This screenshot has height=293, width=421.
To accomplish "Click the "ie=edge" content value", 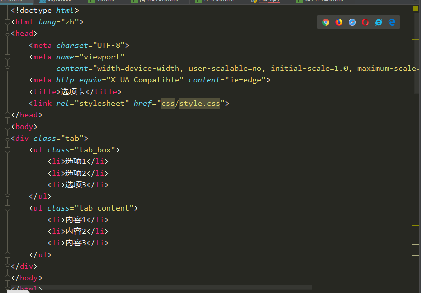I will tap(245, 80).
